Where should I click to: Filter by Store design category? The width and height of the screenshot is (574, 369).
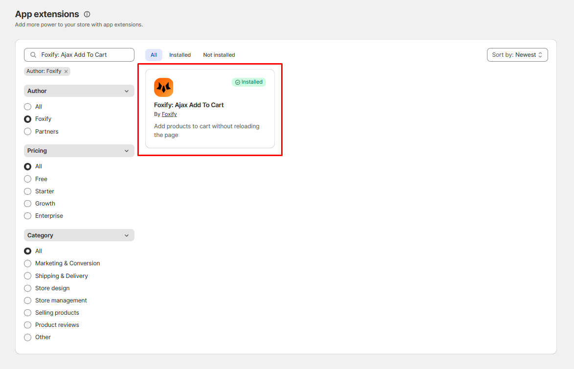(x=27, y=288)
